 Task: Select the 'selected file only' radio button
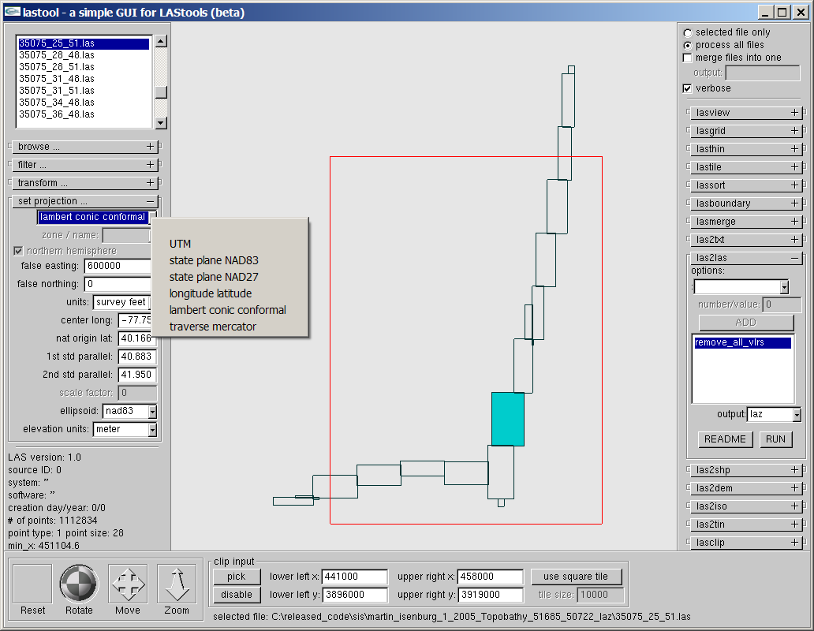(x=687, y=32)
